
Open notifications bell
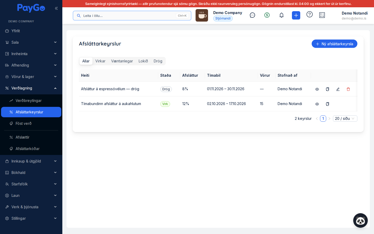pos(282,15)
